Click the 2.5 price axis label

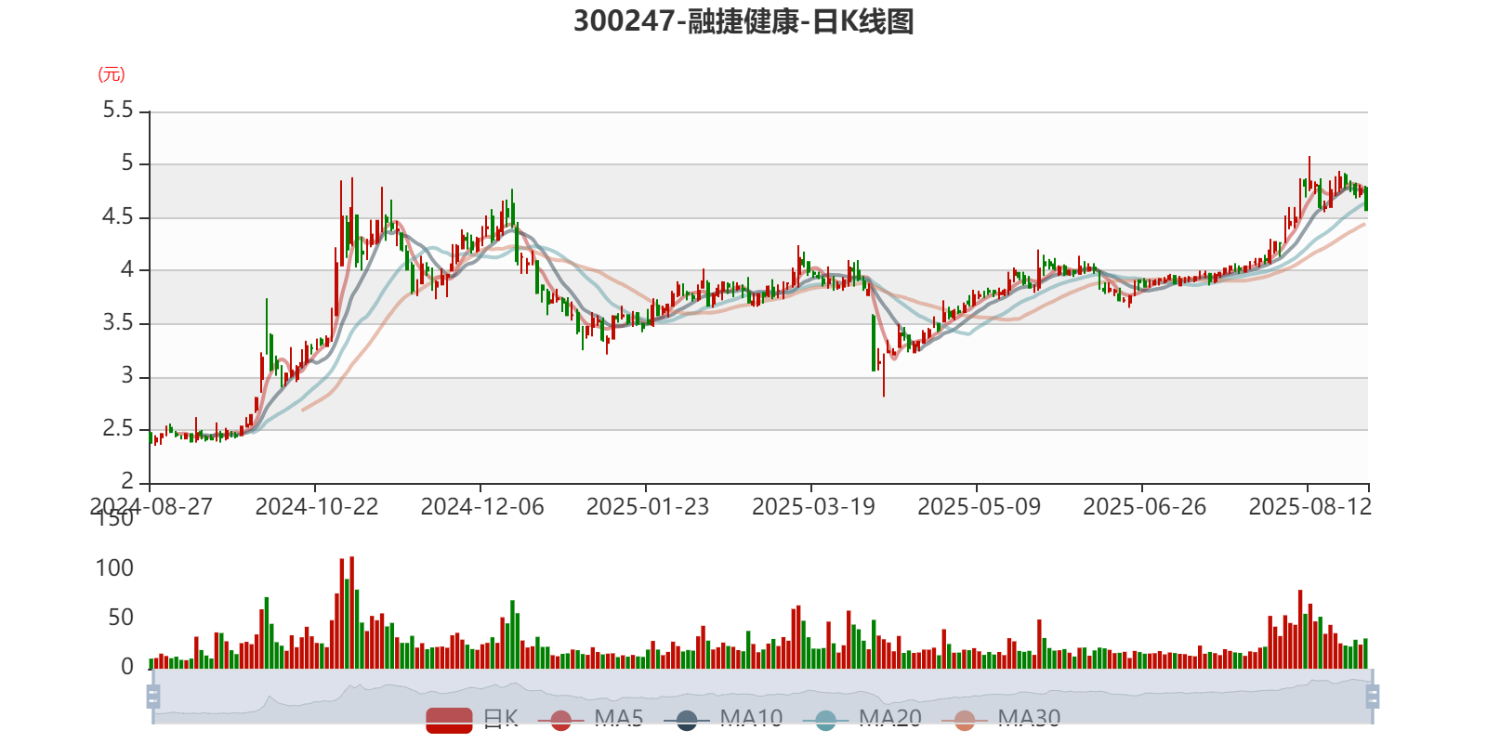(x=118, y=429)
